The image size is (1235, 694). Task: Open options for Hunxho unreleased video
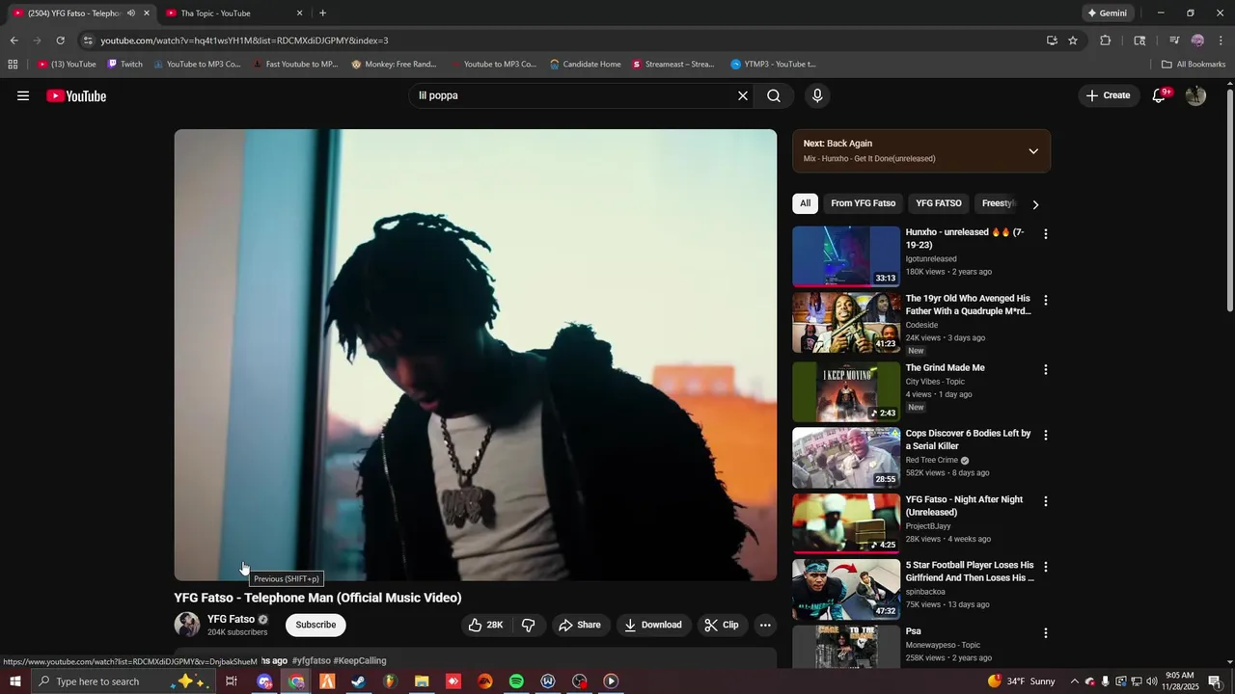(1045, 234)
